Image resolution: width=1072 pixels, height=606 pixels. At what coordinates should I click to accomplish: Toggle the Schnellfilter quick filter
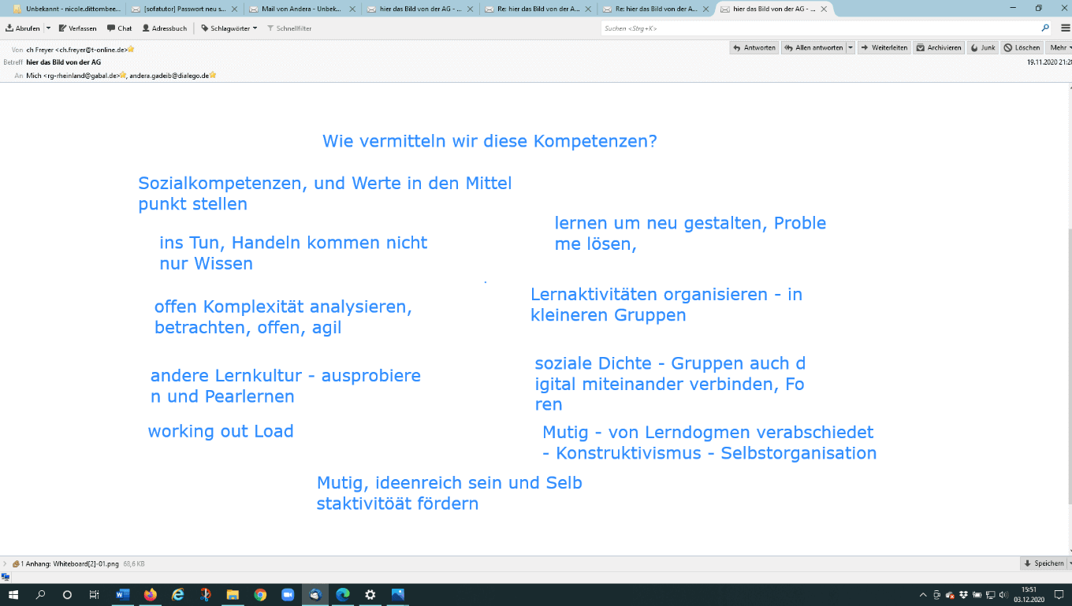click(x=289, y=28)
